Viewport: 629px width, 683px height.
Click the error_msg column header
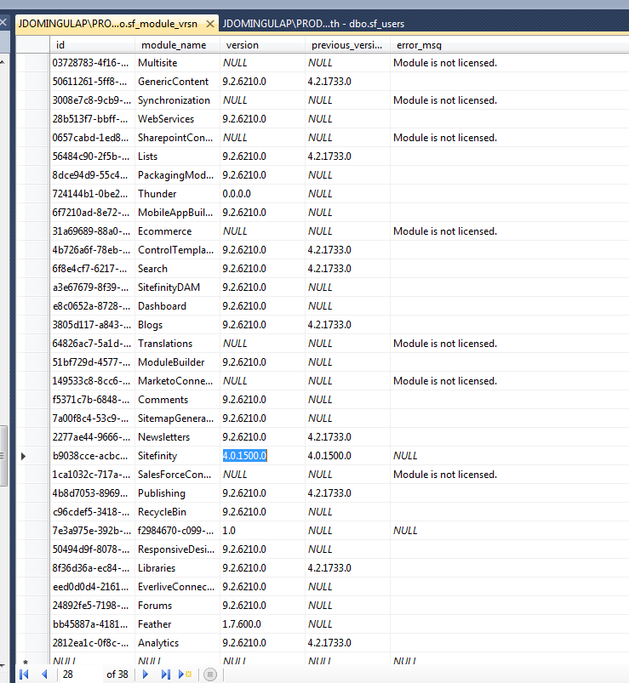(509, 45)
